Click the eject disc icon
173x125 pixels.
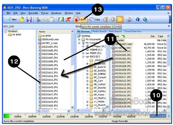tap(112, 20)
